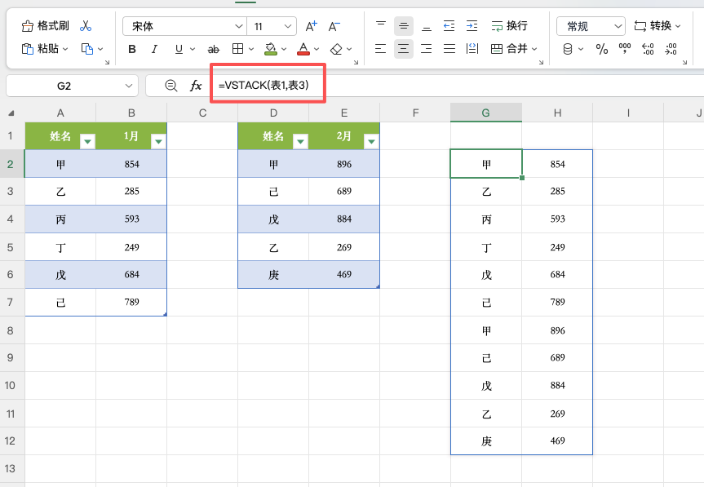The width and height of the screenshot is (704, 487).
Task: Toggle bold formatting
Action: (132, 49)
